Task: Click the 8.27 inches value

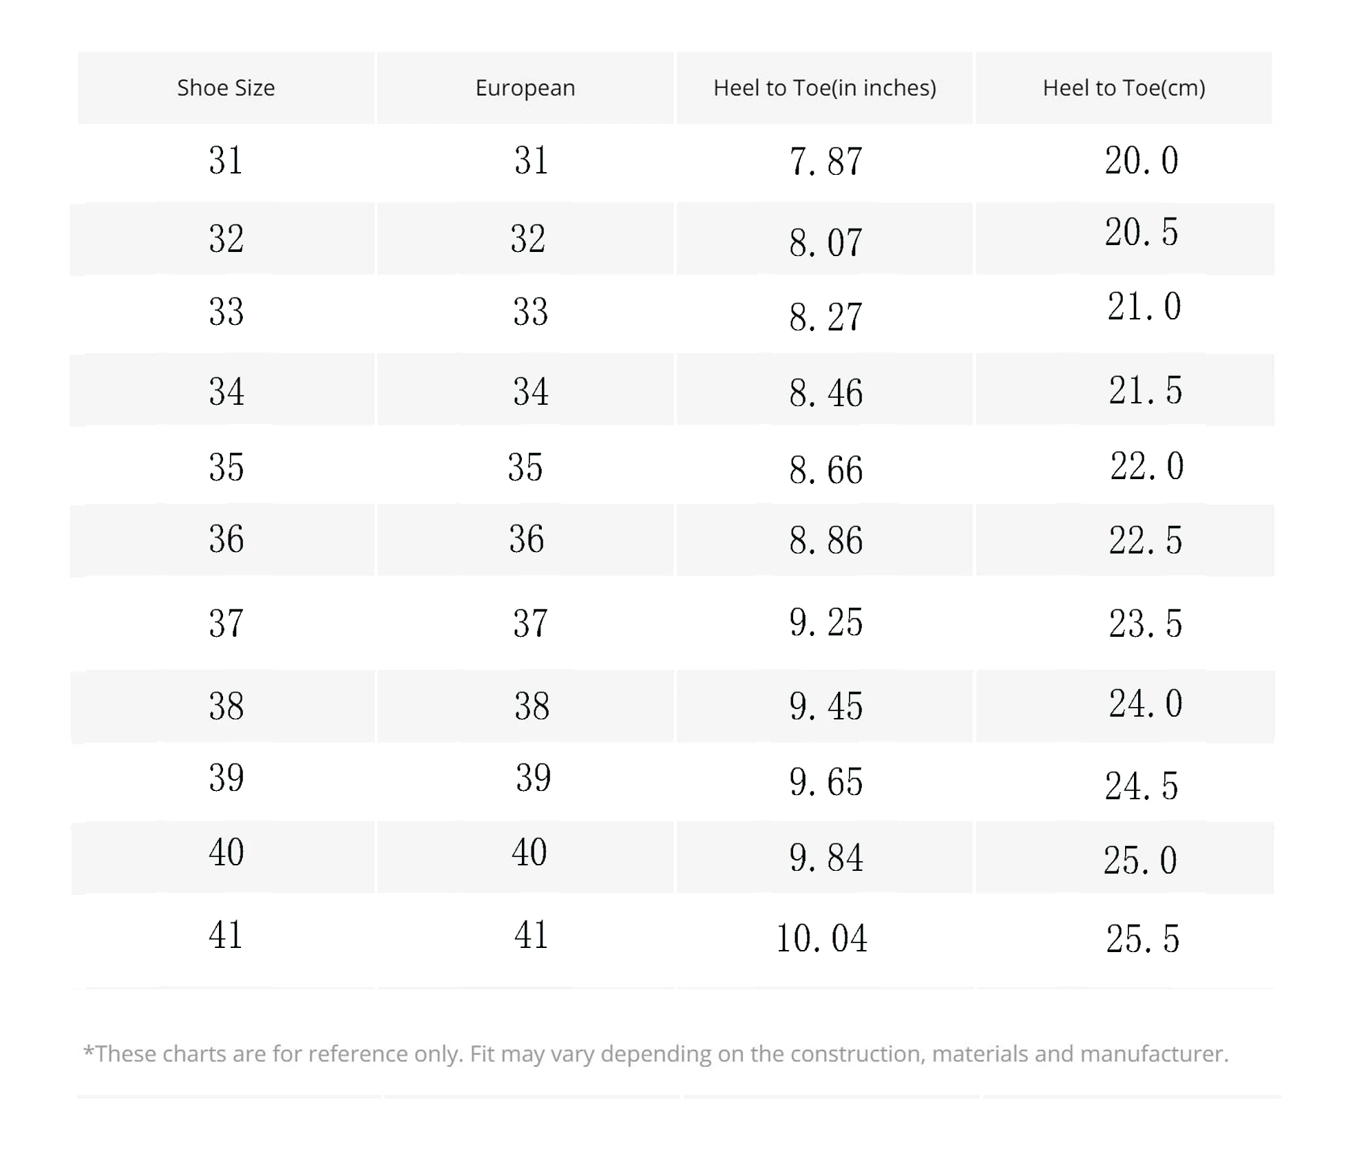Action: tap(825, 317)
